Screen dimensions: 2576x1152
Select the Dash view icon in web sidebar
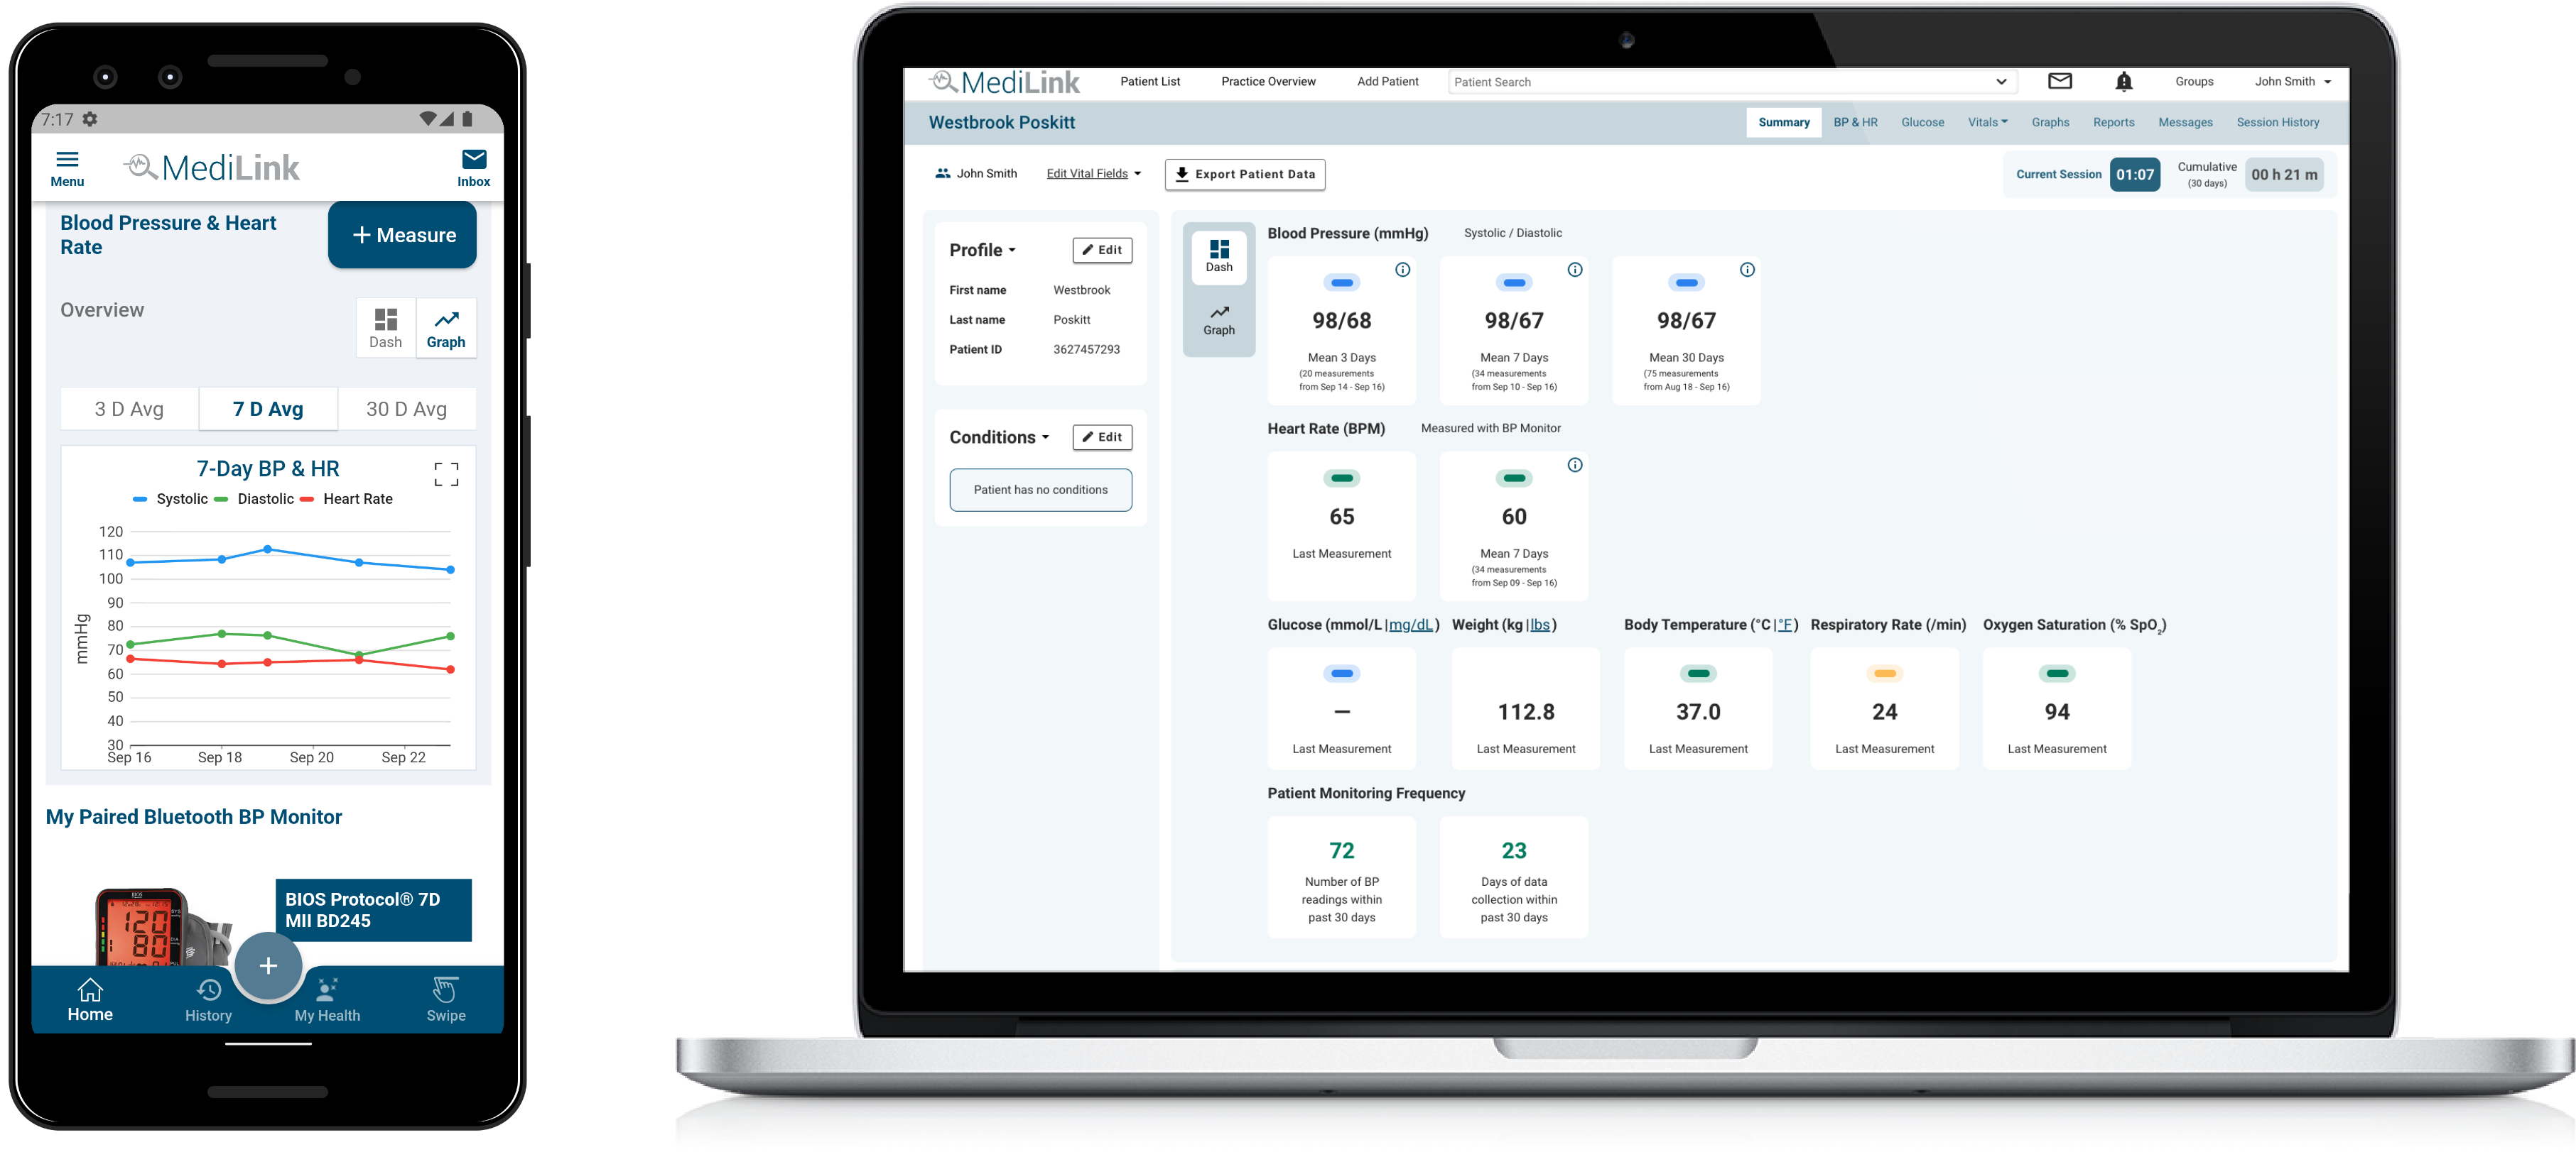point(1218,256)
